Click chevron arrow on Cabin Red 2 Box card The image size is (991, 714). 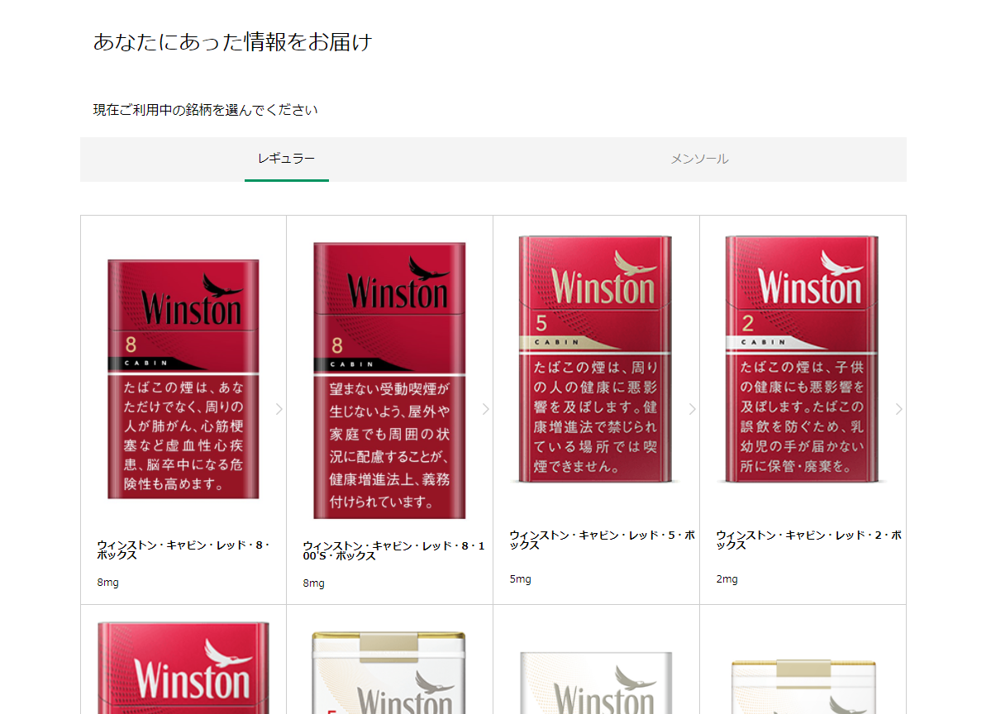point(898,409)
